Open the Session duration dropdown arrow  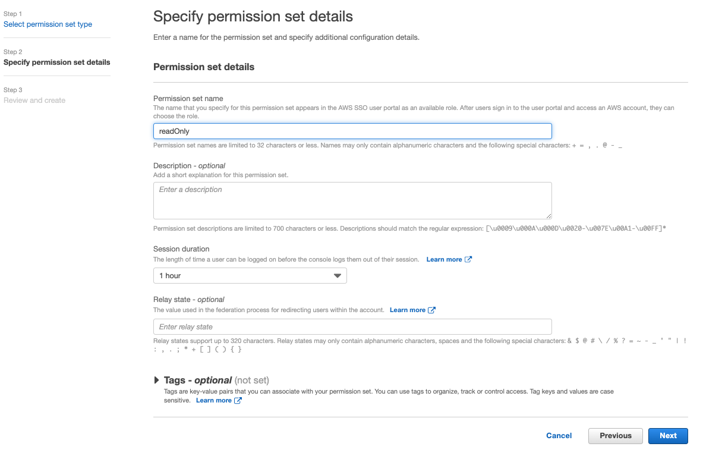tap(337, 276)
